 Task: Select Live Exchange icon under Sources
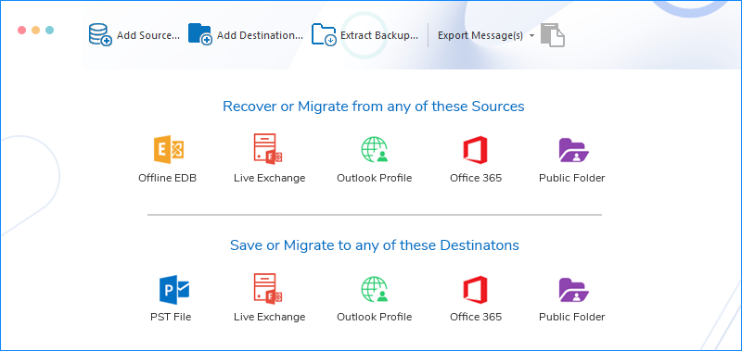pos(268,149)
